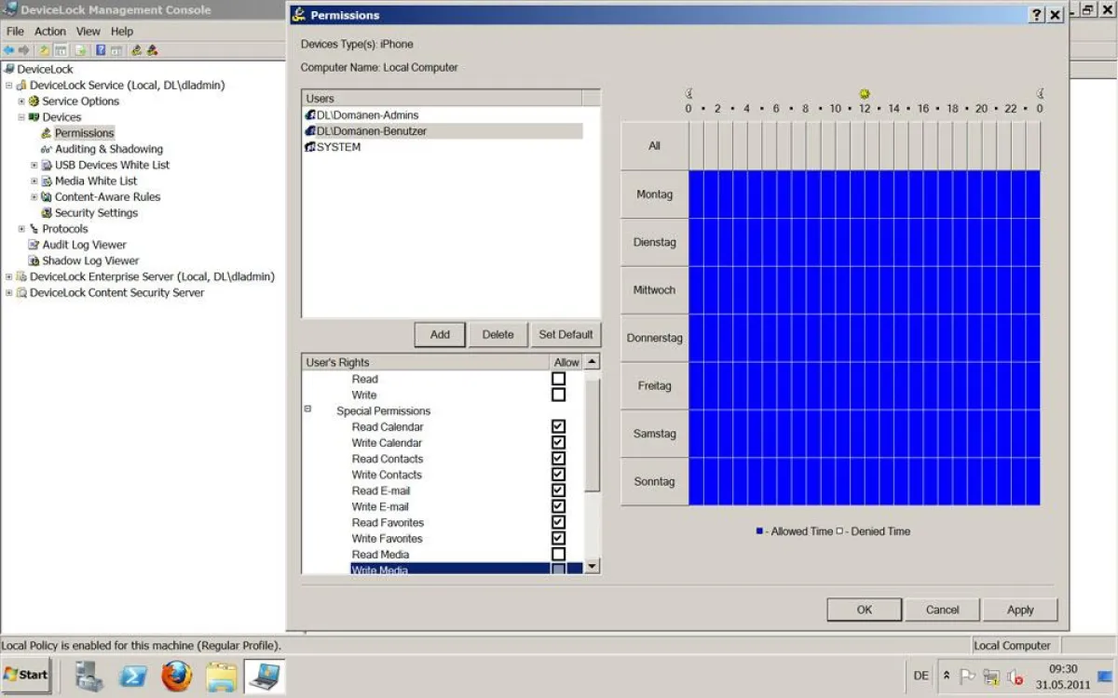Screen dimensions: 1118x698
Task: Collapse the Special Permissions group
Action: (x=307, y=409)
